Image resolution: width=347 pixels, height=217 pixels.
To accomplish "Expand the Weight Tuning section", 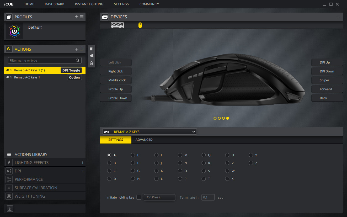I will coord(45,196).
